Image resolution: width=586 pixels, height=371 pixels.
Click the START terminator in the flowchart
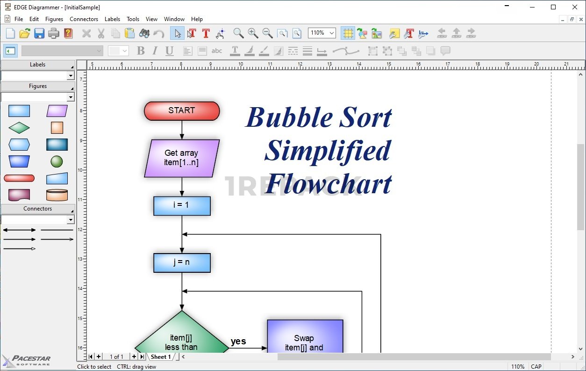182,111
